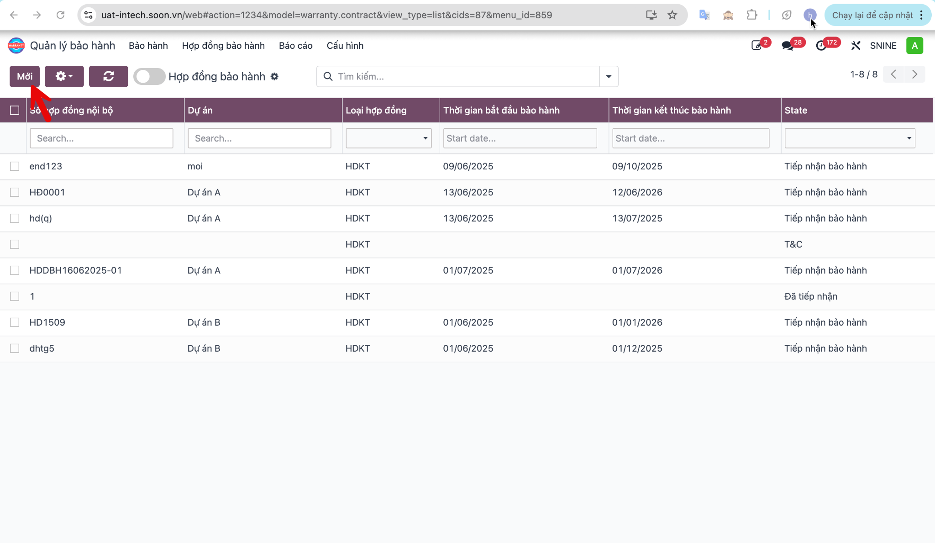The image size is (935, 543).
Task: Click the Google Translate extension icon
Action: point(704,15)
